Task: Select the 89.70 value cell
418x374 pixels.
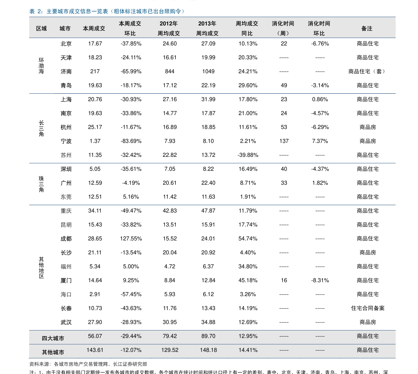Action: coord(208,336)
